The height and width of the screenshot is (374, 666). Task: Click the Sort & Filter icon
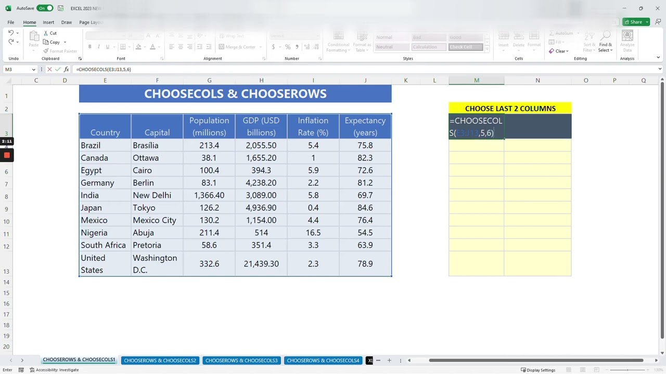[590, 36]
